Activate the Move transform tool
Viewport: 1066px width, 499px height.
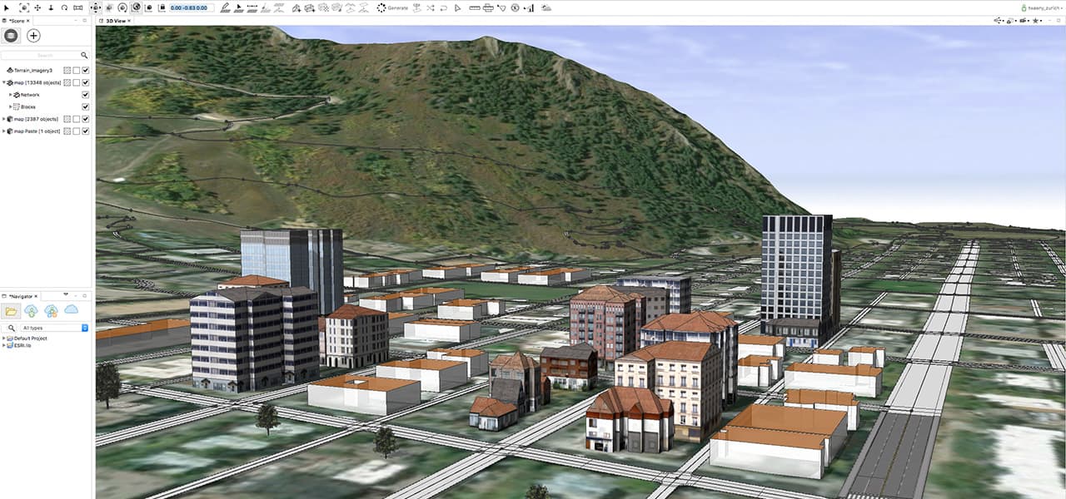tap(37, 7)
